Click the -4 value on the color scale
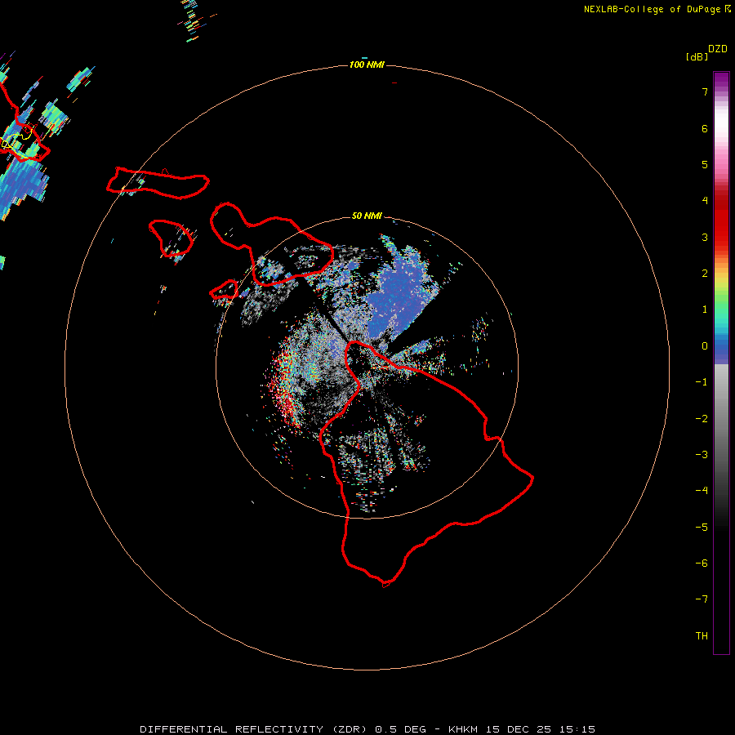Image resolution: width=735 pixels, height=735 pixels. coord(702,491)
